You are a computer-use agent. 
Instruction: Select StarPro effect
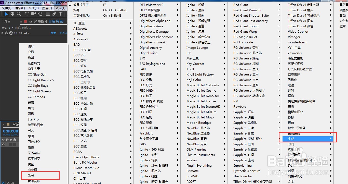coord(43,119)
